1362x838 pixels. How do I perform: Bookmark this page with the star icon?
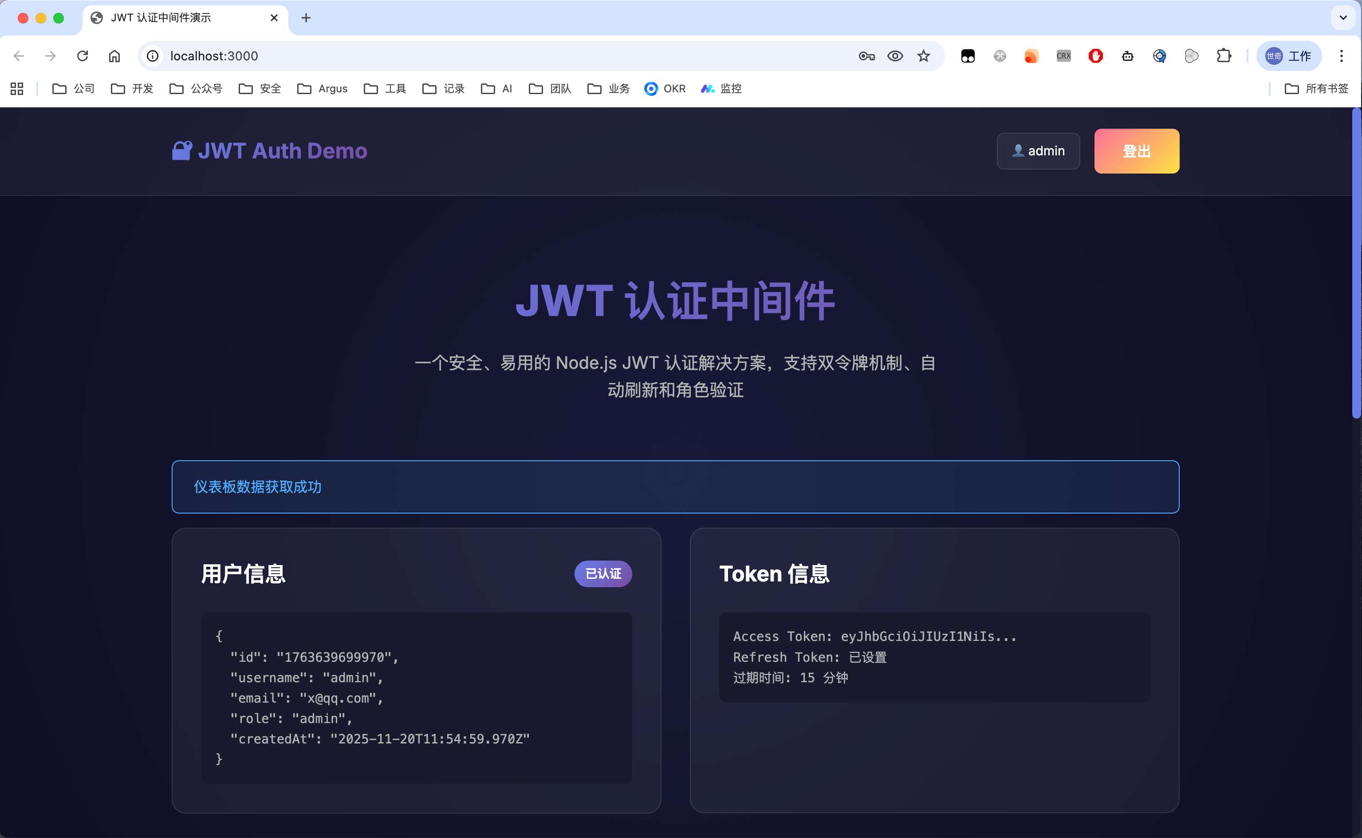[923, 56]
